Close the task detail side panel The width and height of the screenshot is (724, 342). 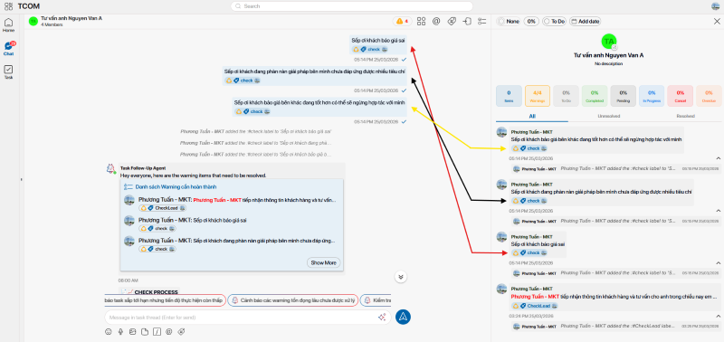point(717,21)
